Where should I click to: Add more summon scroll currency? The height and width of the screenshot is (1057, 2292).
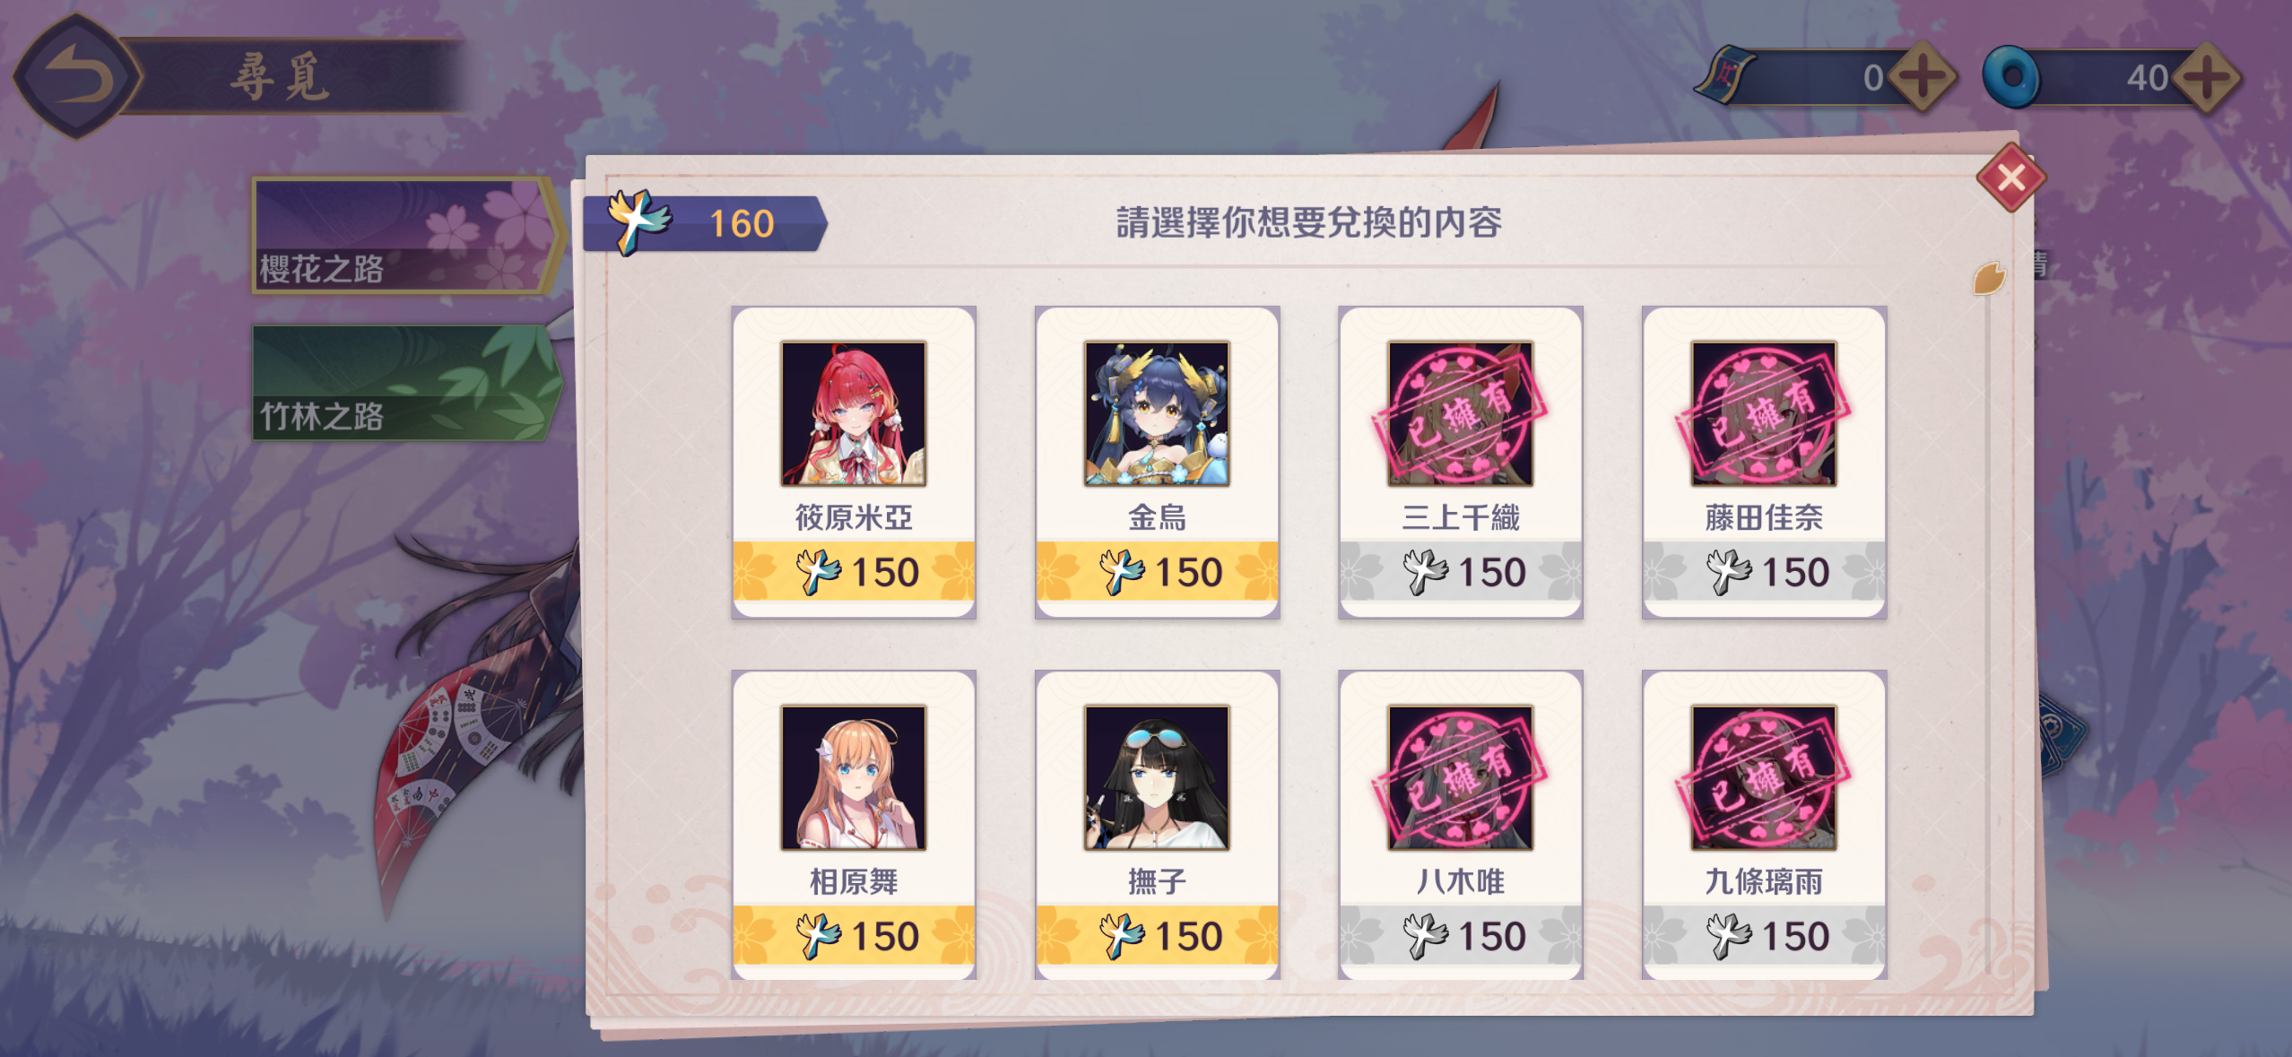coord(1923,77)
